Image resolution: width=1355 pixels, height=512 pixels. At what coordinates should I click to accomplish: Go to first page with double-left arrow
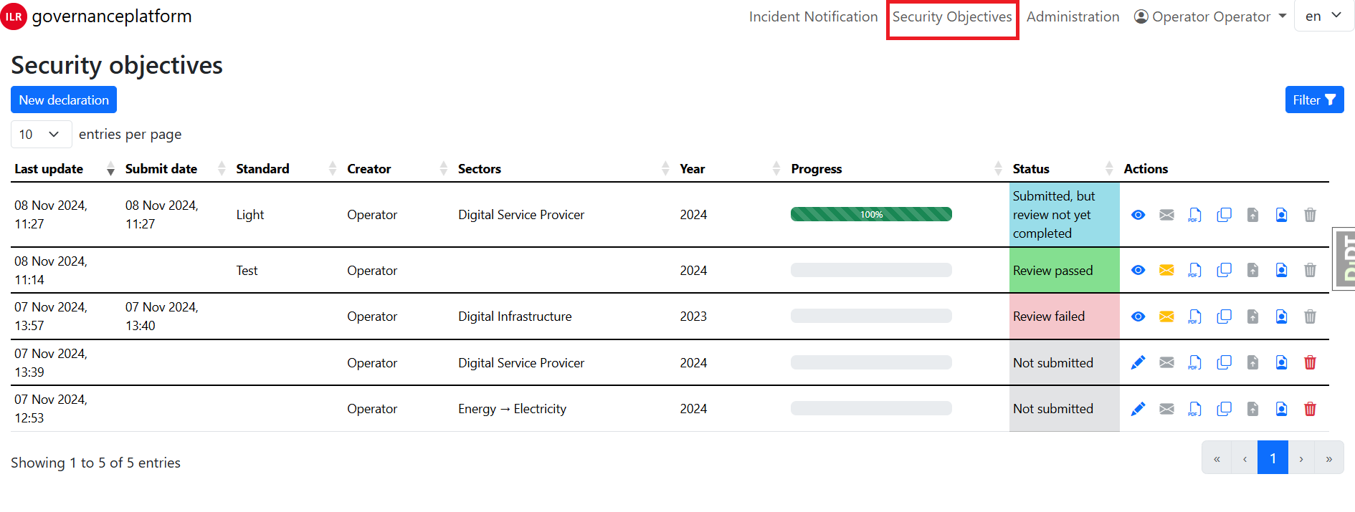click(x=1217, y=458)
